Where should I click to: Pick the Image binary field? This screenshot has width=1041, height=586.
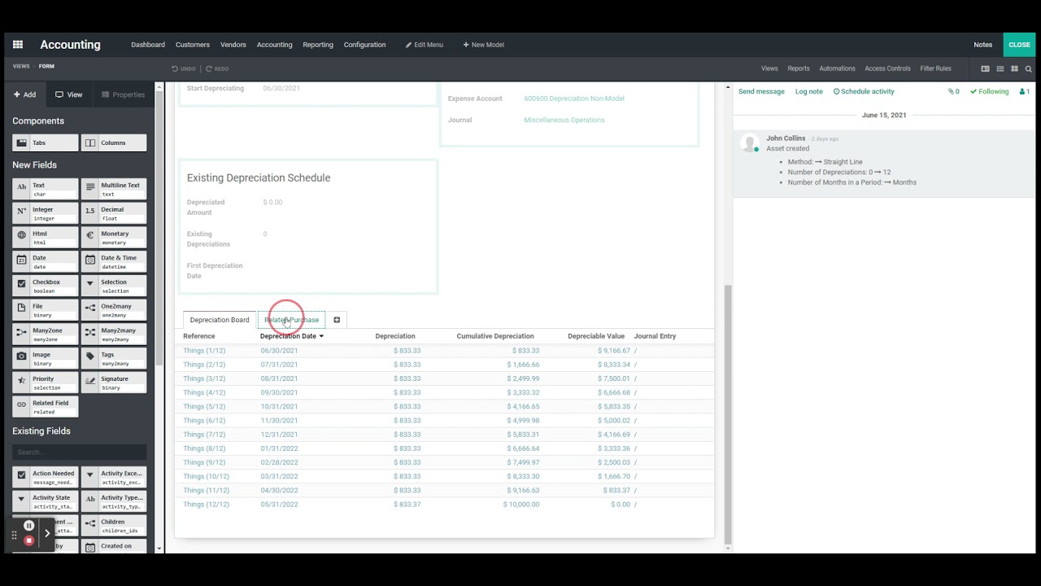tap(46, 359)
